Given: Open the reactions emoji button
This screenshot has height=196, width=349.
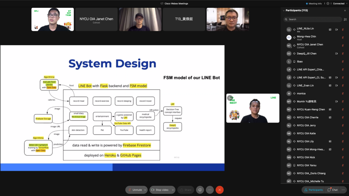Looking at the screenshot, I should [x=200, y=190].
